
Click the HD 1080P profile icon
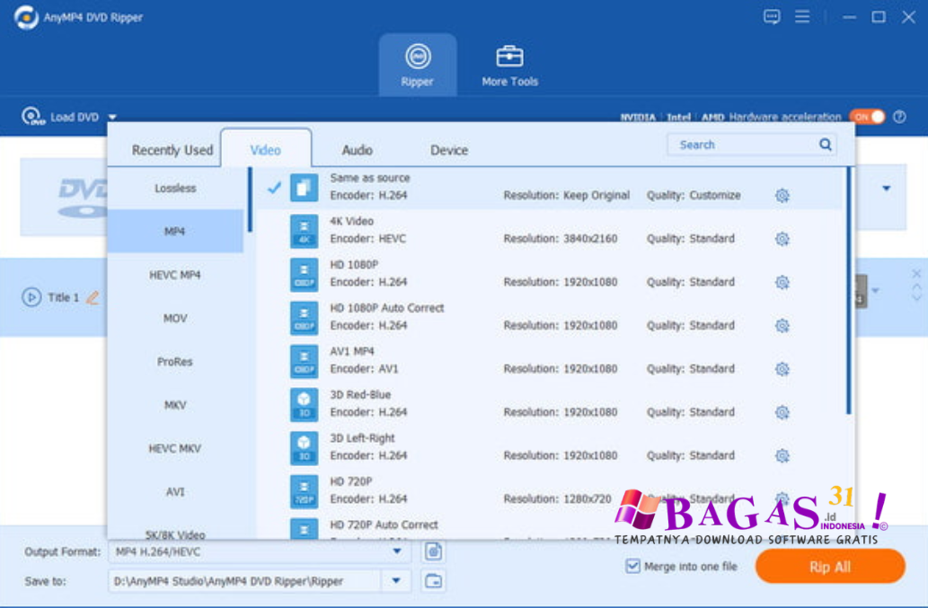[305, 275]
